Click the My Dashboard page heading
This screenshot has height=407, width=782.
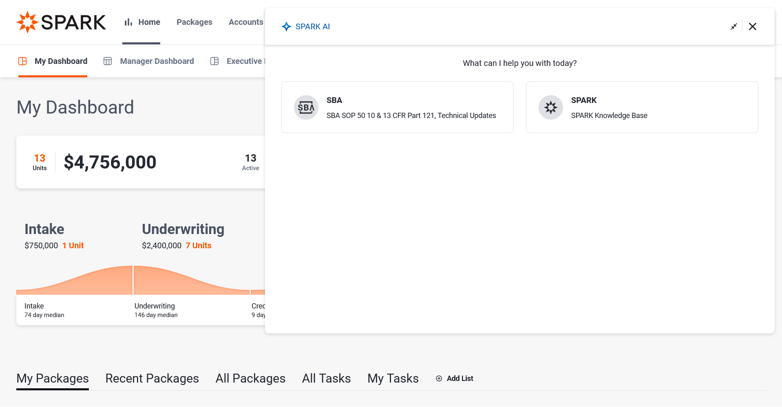(x=75, y=107)
